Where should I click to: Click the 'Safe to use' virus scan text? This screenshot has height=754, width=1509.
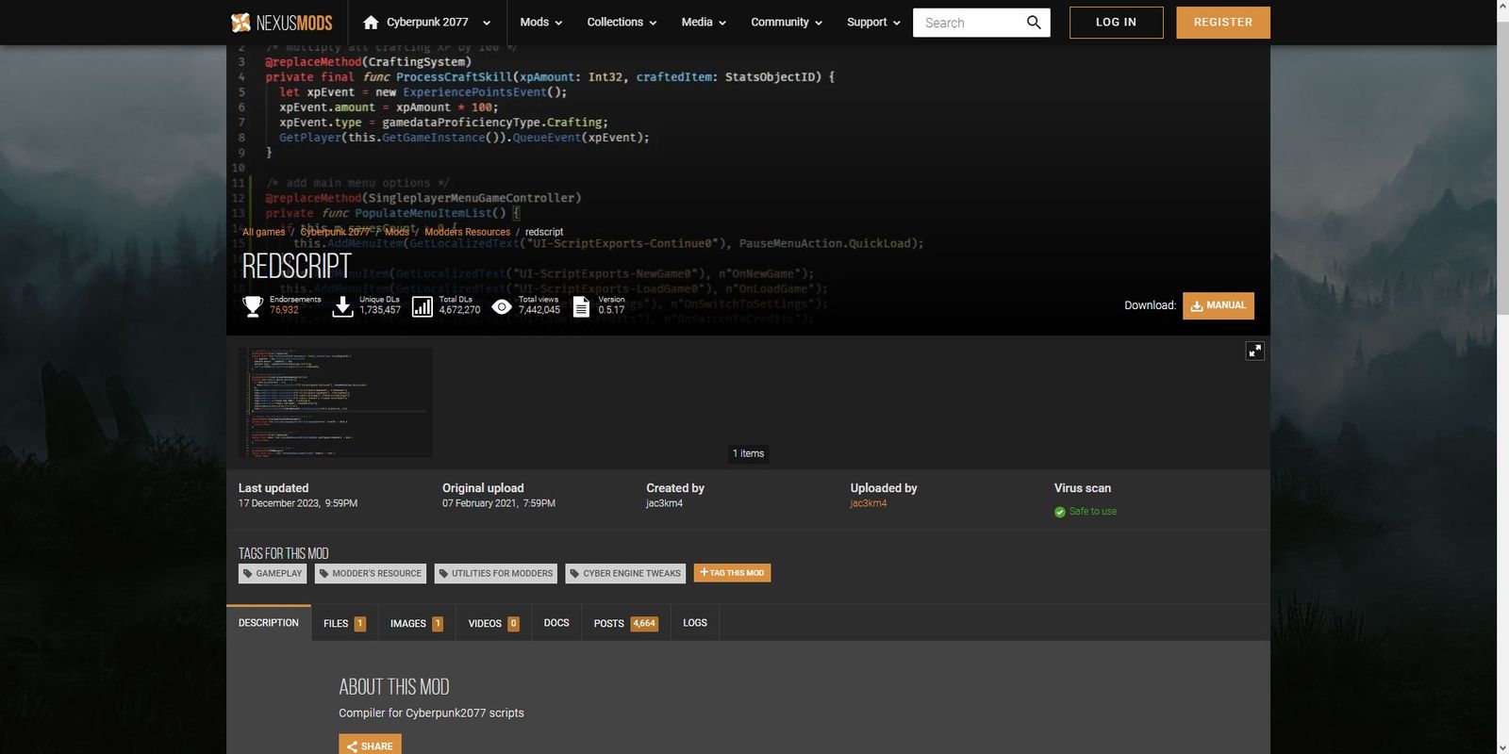[x=1093, y=512]
